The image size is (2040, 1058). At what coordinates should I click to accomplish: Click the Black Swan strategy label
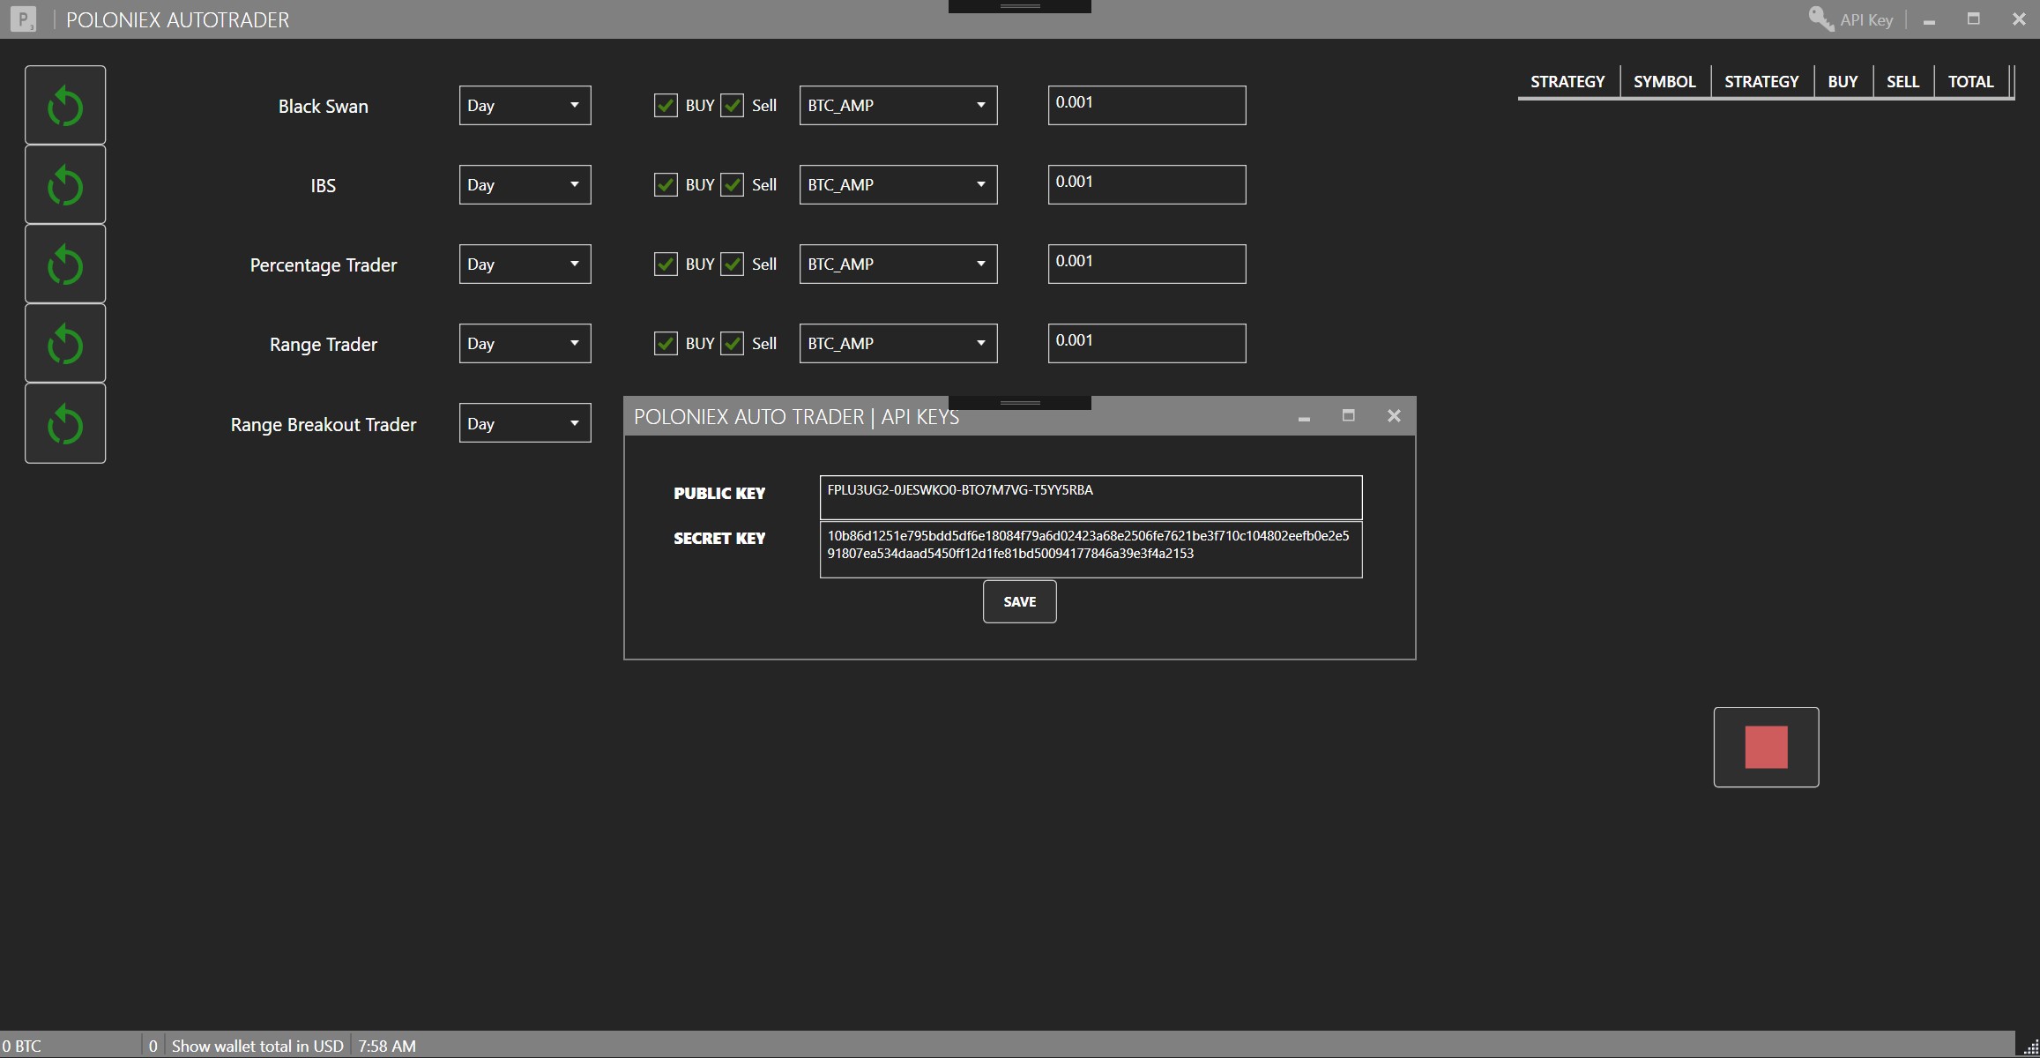[323, 106]
